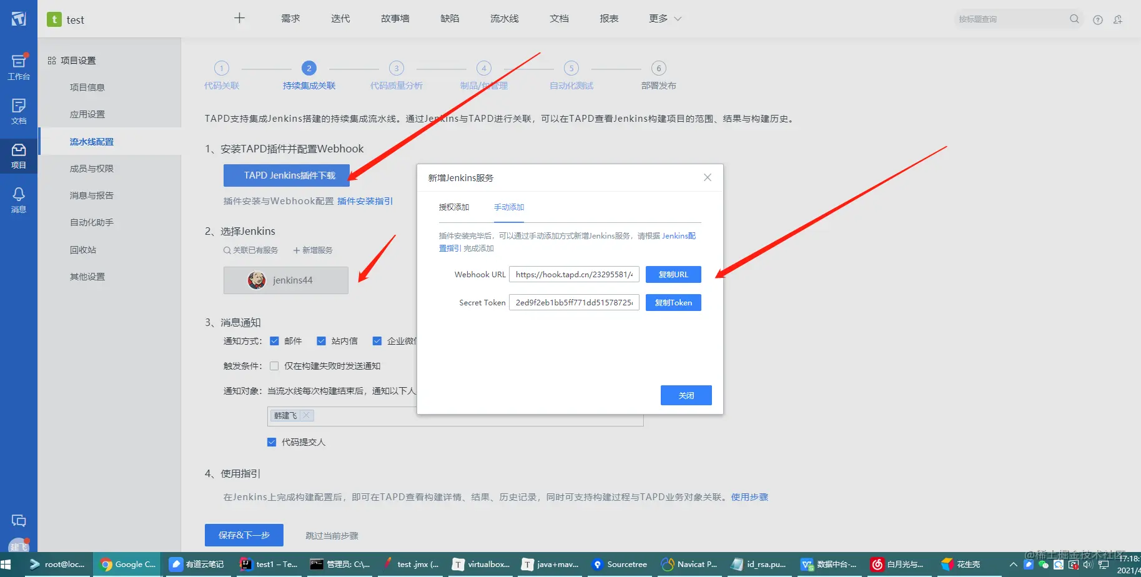The image size is (1141, 577).
Task: Click step 1 circle 代码关联
Action: point(222,68)
